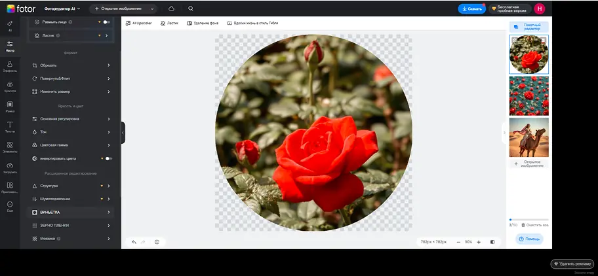The height and width of the screenshot is (276, 598).
Task: Undo the last edit
Action: (x=134, y=242)
